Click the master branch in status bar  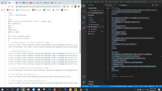(86, 86)
